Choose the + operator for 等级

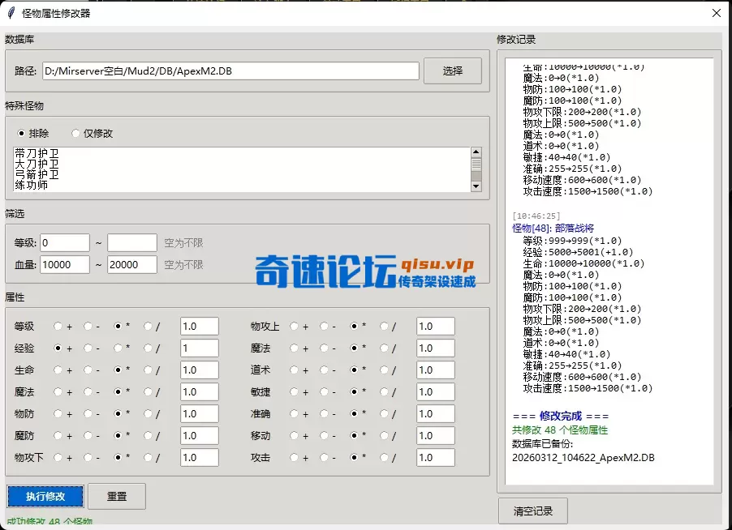click(58, 327)
